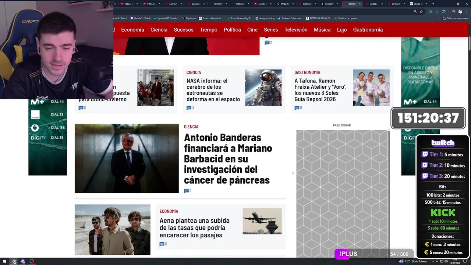
Task: Read the NASA astronaut brain headline
Action: coord(213,90)
